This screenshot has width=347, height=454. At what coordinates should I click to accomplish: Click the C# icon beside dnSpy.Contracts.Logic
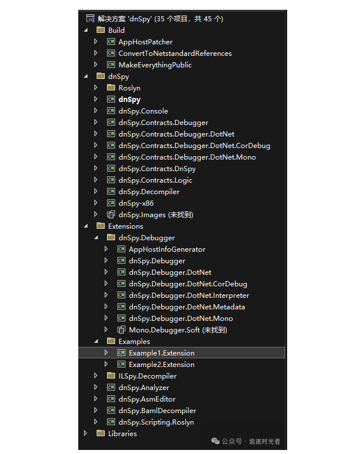coord(111,180)
